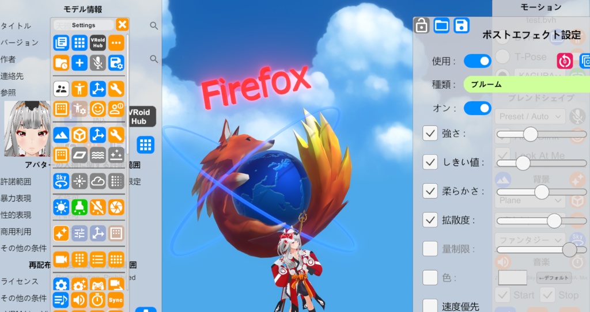The height and width of the screenshot is (312, 590).
Task: Toggle the gray parallelogram plane icon
Action: point(80,155)
